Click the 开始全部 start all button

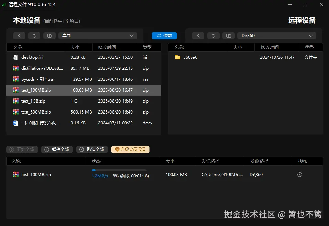click(x=22, y=149)
